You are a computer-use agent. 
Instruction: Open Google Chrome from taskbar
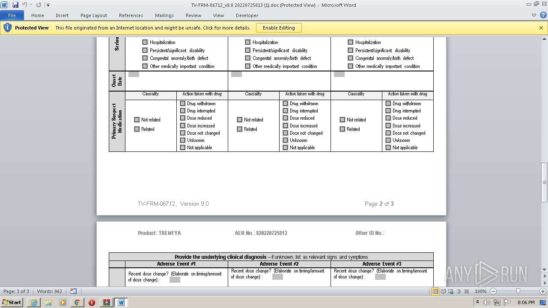click(x=77, y=302)
